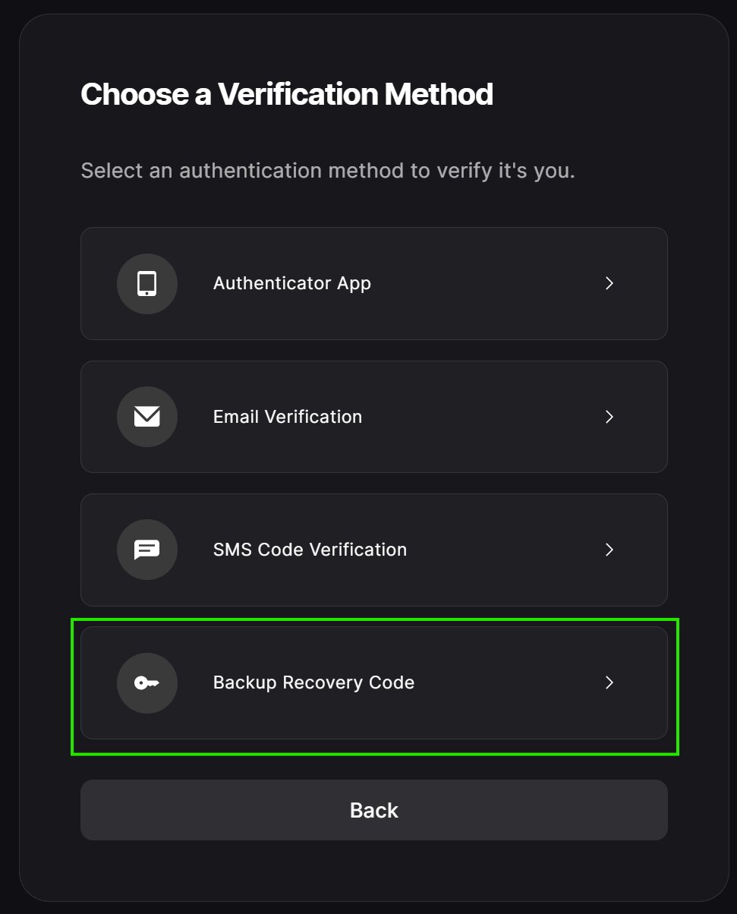Open Authenticator App via its right chevron
The height and width of the screenshot is (914, 737).
[x=609, y=284]
